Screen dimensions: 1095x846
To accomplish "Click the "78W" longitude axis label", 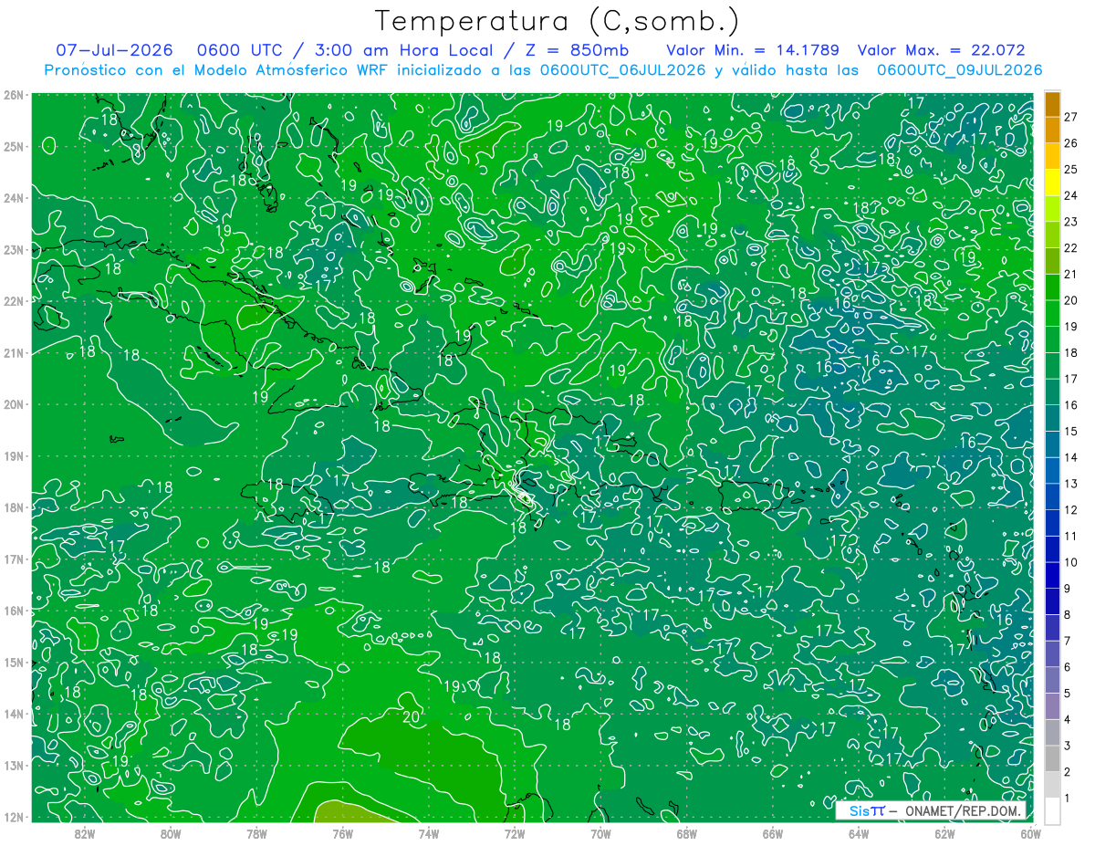I will pos(256,834).
